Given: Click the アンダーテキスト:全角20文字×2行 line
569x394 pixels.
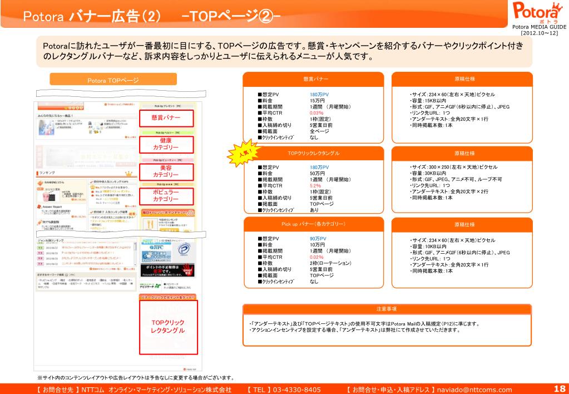Looking at the screenshot, I should (449, 192).
